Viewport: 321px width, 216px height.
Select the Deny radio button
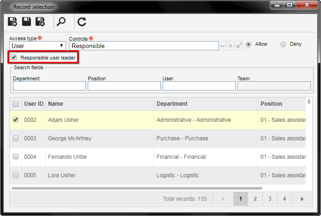283,44
